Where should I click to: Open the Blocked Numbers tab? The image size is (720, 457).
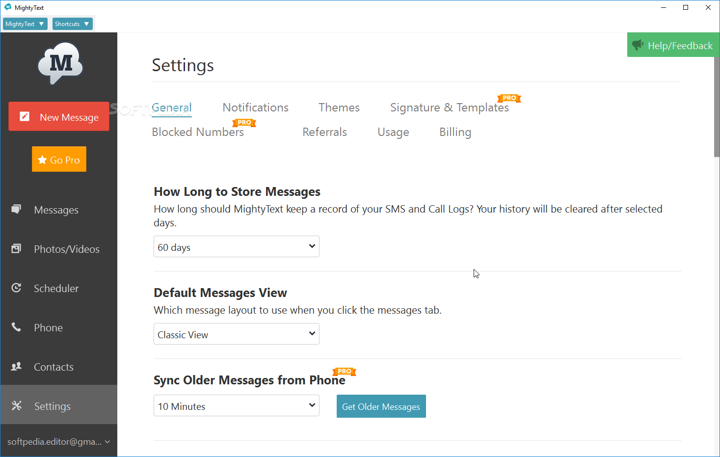(198, 132)
